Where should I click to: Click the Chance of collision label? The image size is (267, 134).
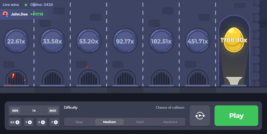tap(170, 107)
